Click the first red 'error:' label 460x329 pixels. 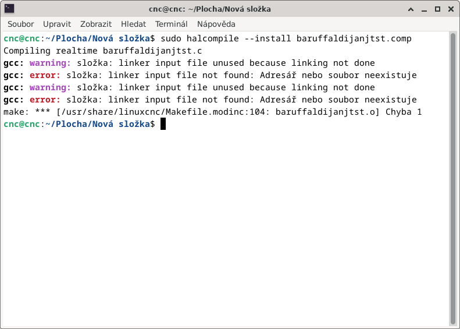[45, 75]
